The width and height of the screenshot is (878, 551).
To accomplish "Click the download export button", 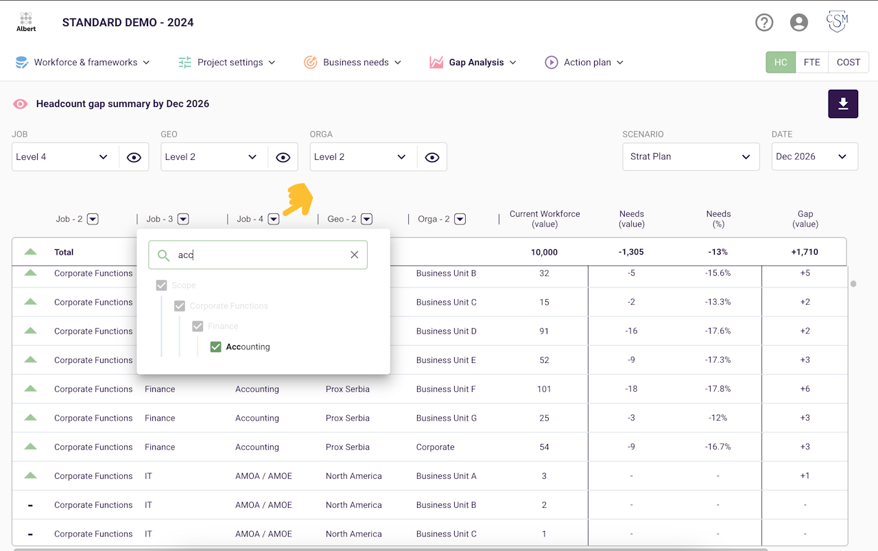I will coord(843,104).
